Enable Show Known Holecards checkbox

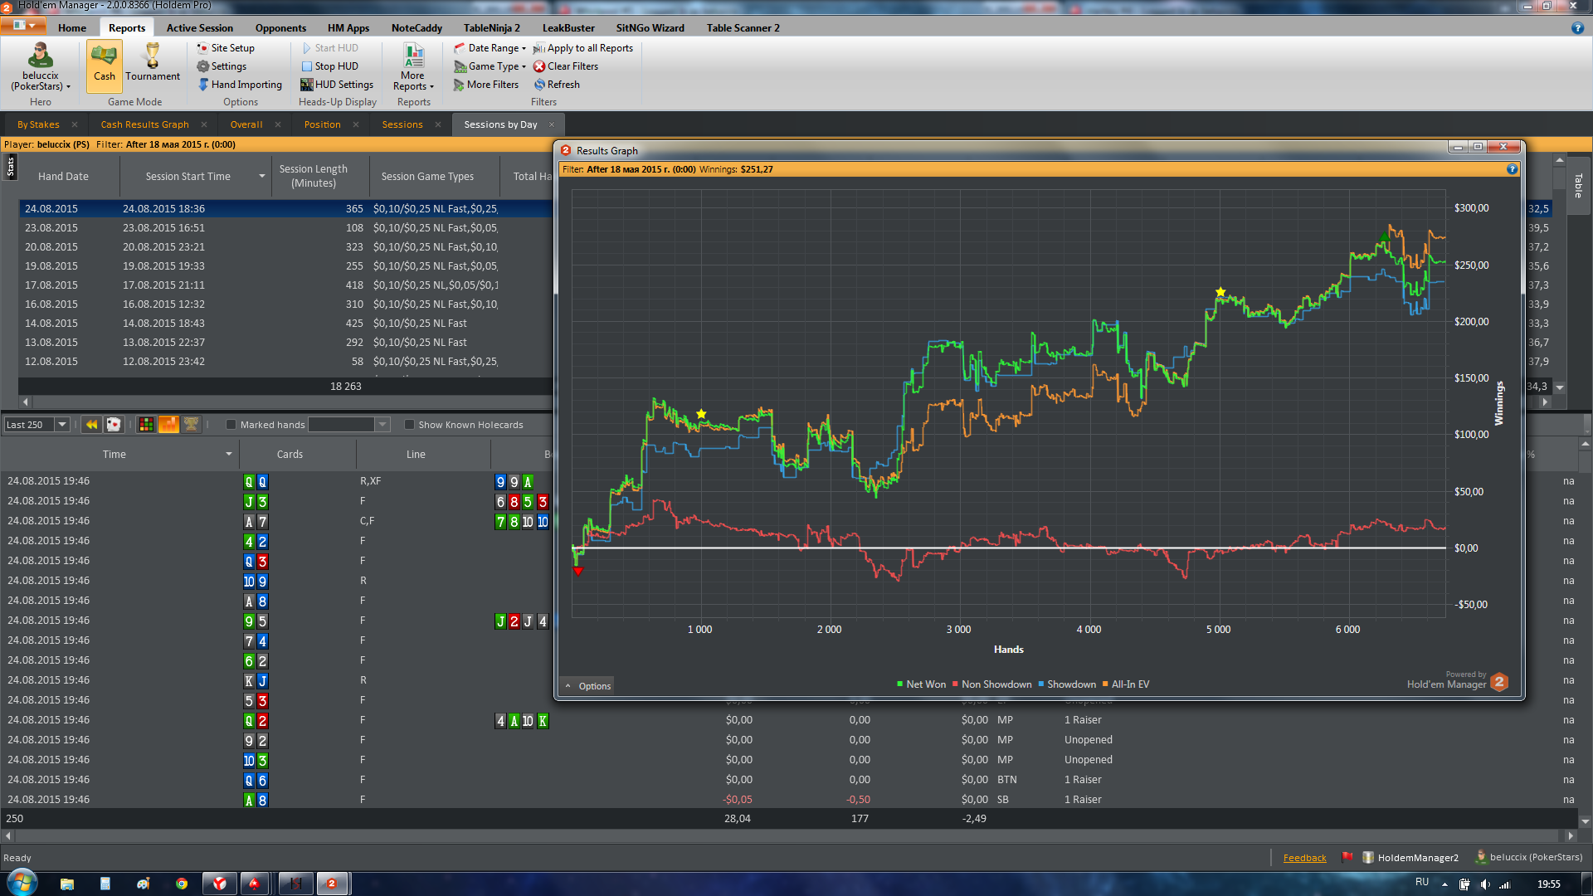click(409, 425)
